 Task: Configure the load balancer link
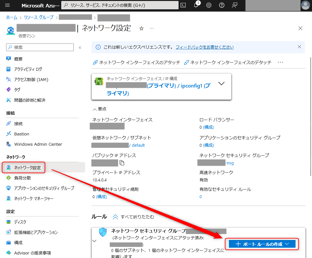click(x=208, y=127)
